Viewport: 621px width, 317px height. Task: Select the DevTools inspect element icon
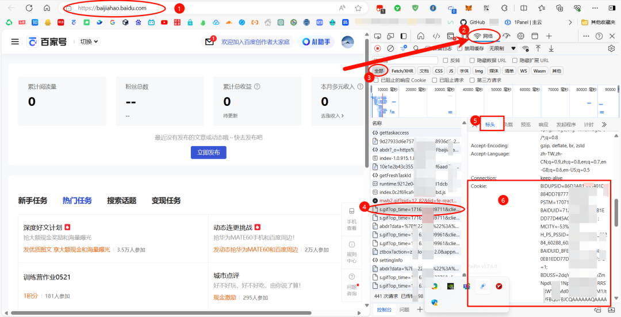coord(377,36)
